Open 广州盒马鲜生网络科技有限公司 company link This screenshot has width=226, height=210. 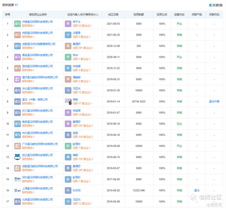pyautogui.click(x=40, y=144)
